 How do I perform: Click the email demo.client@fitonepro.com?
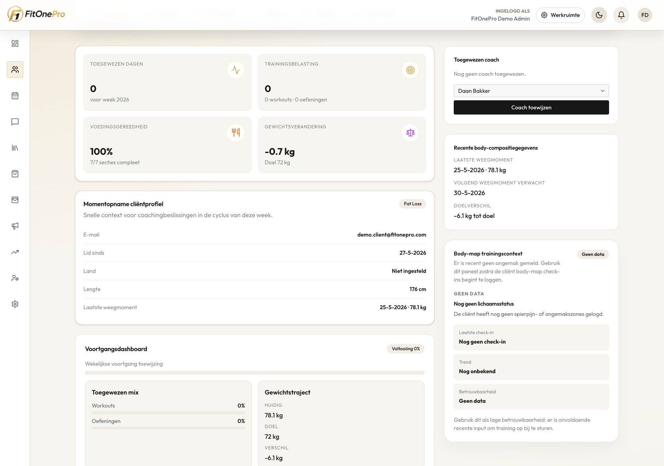[x=392, y=235]
